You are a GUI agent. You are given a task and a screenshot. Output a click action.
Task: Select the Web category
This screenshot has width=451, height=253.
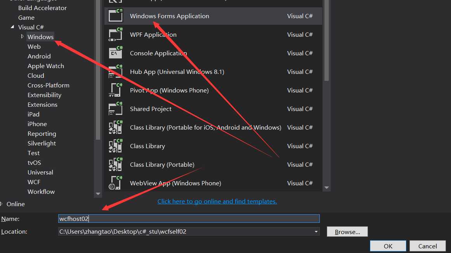click(34, 47)
